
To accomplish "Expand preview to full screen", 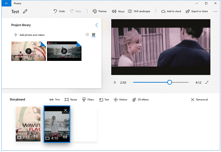I will point(207,83).
